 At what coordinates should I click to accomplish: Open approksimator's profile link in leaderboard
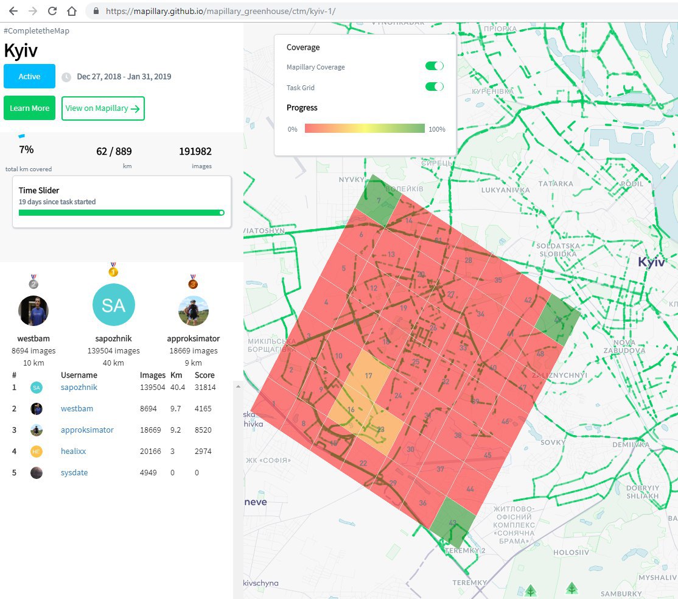tap(88, 430)
